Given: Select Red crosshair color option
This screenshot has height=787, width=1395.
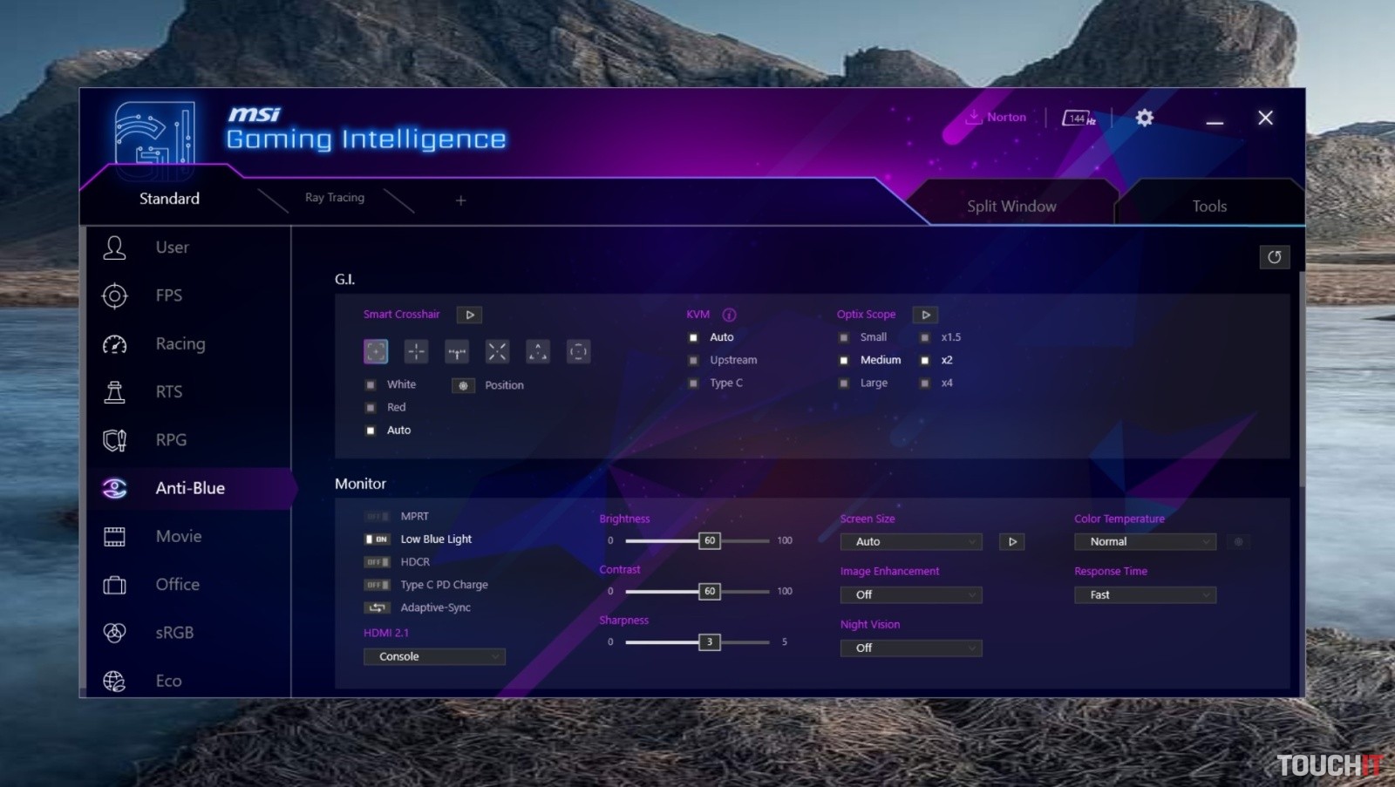Looking at the screenshot, I should tap(371, 407).
